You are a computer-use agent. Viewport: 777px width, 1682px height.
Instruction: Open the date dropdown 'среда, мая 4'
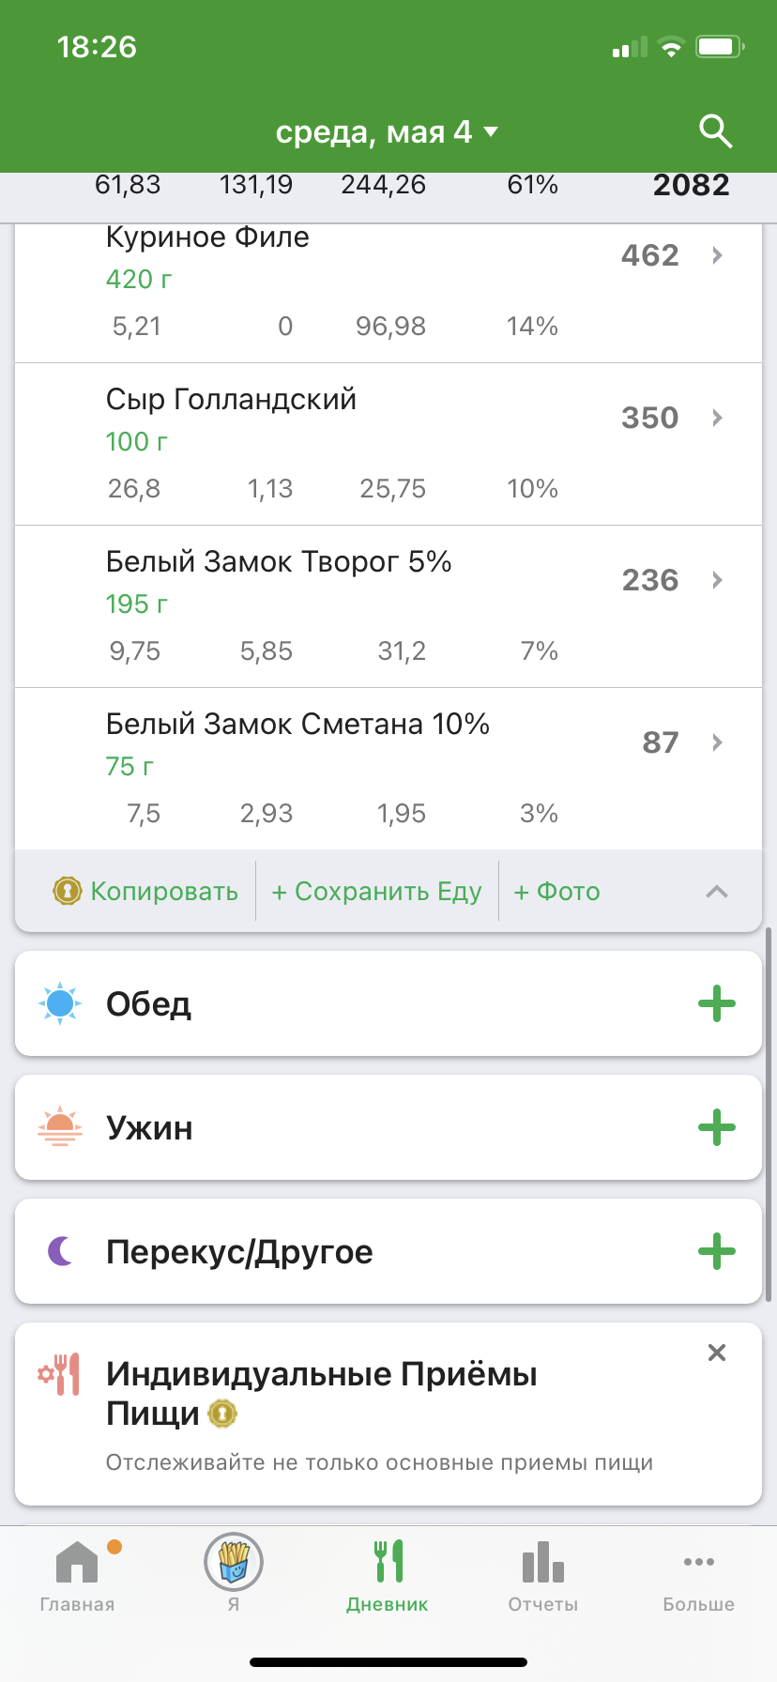(x=387, y=132)
